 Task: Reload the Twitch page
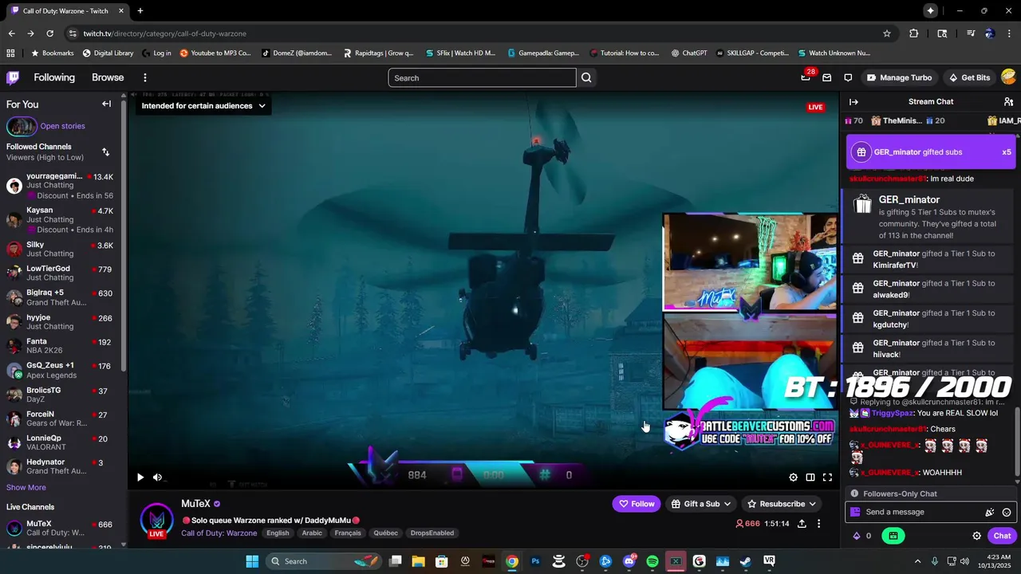[x=49, y=33]
